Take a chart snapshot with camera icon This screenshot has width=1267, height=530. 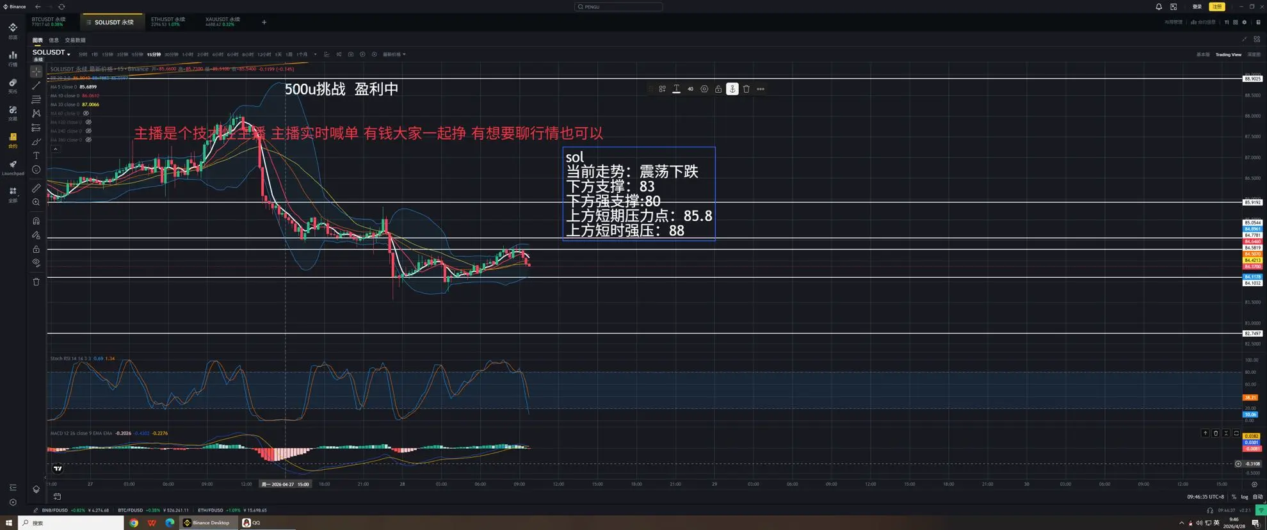coord(351,54)
